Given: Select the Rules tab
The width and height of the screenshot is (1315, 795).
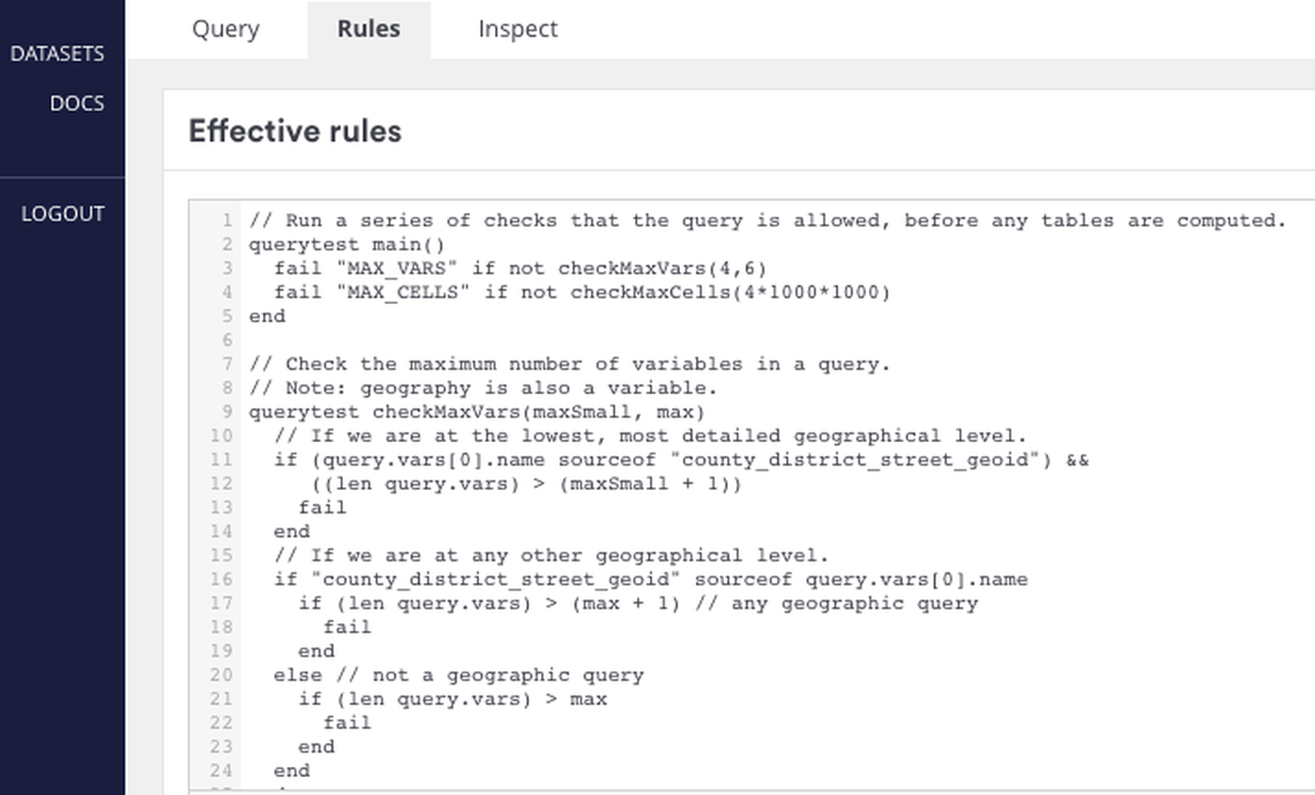Looking at the screenshot, I should [368, 29].
